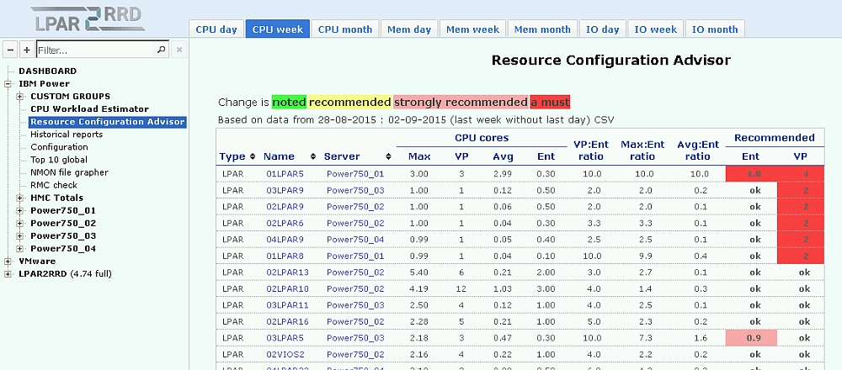The height and width of the screenshot is (370, 842).
Task: Open the 02VIOS2 LPAR link
Action: (x=285, y=355)
